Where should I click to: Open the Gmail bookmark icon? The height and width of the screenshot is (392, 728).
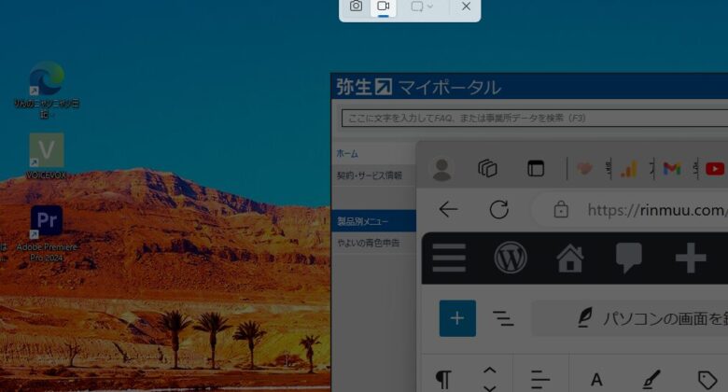(x=672, y=169)
